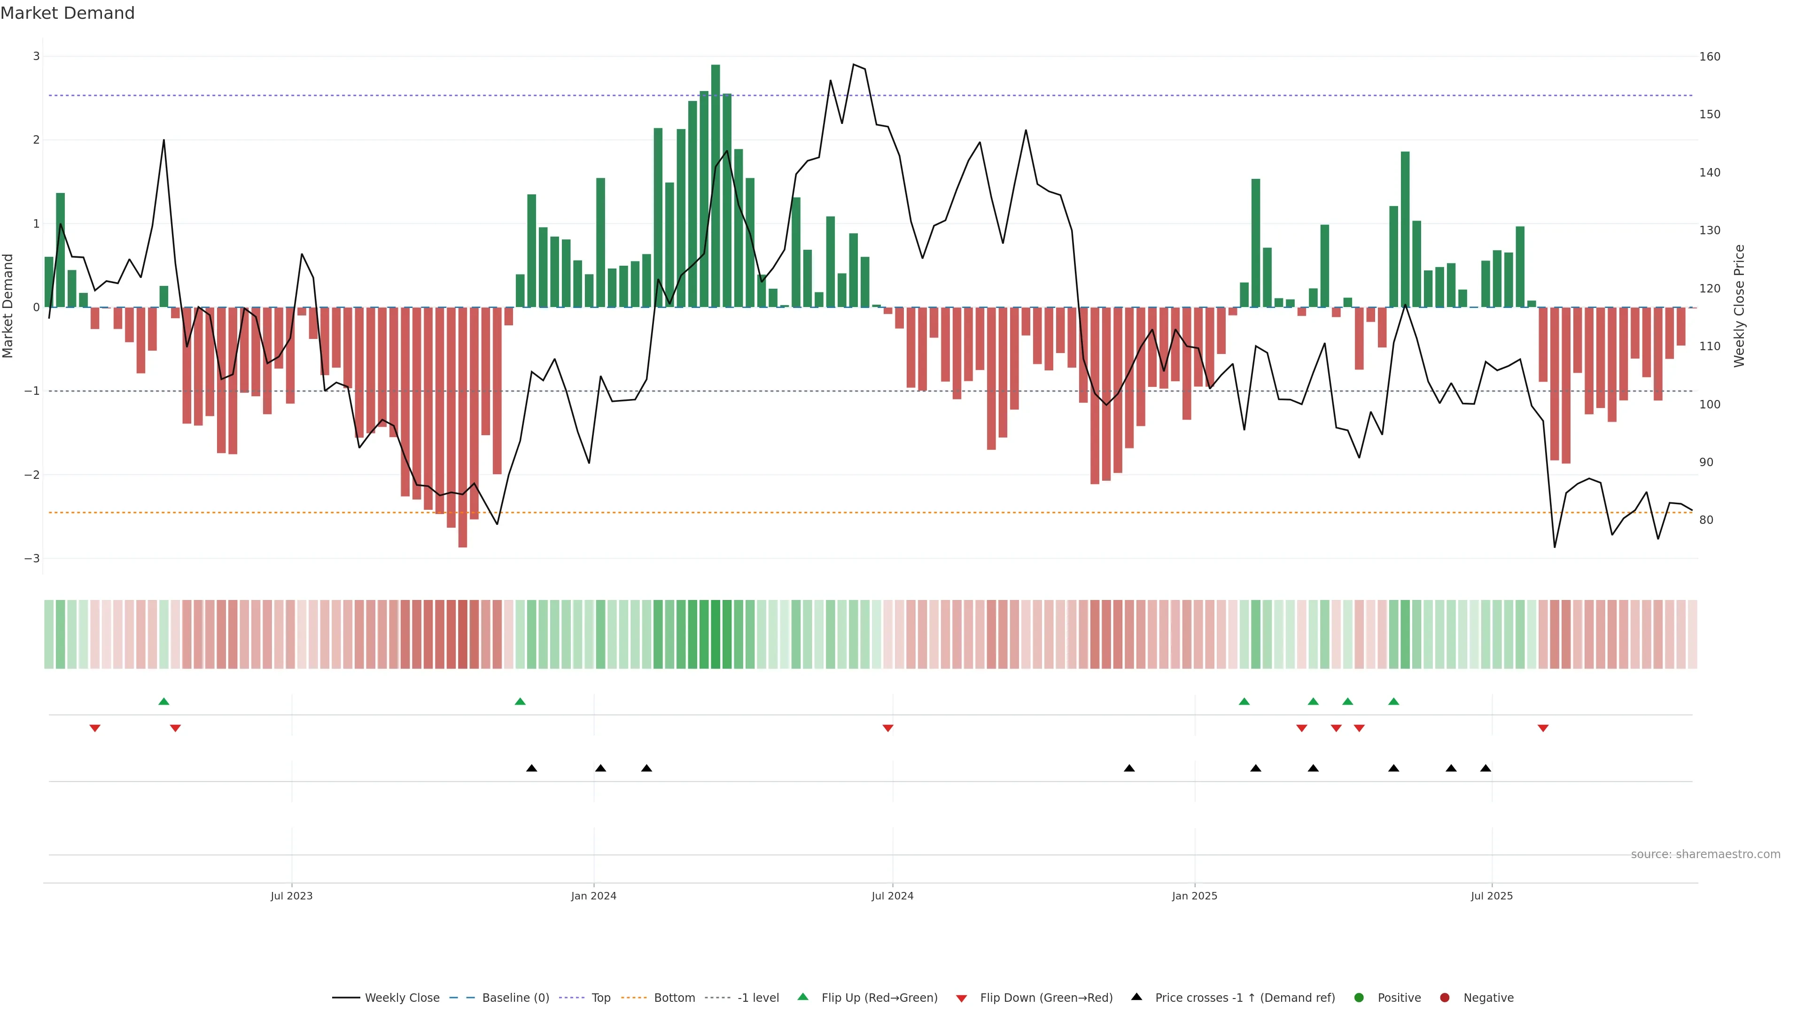
Task: Click the last red flip-down marker
Action: (1543, 729)
